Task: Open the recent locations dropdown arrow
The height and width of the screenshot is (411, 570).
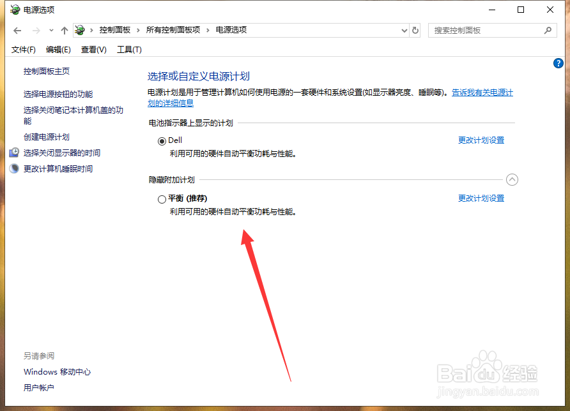Action: coord(51,31)
